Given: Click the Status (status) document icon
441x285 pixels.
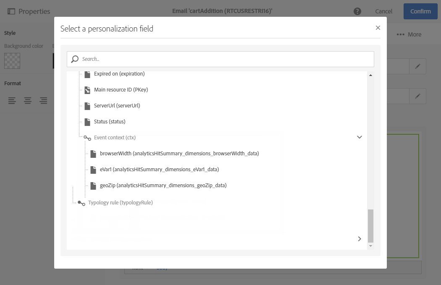Looking at the screenshot, I should click(87, 122).
